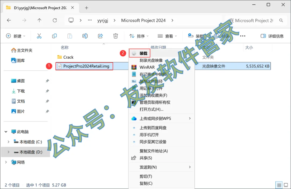Image resolution: width=291 pixels, height=189 pixels.
Task: Expand Local Disk (C:) tree node
Action: [x=8, y=142]
